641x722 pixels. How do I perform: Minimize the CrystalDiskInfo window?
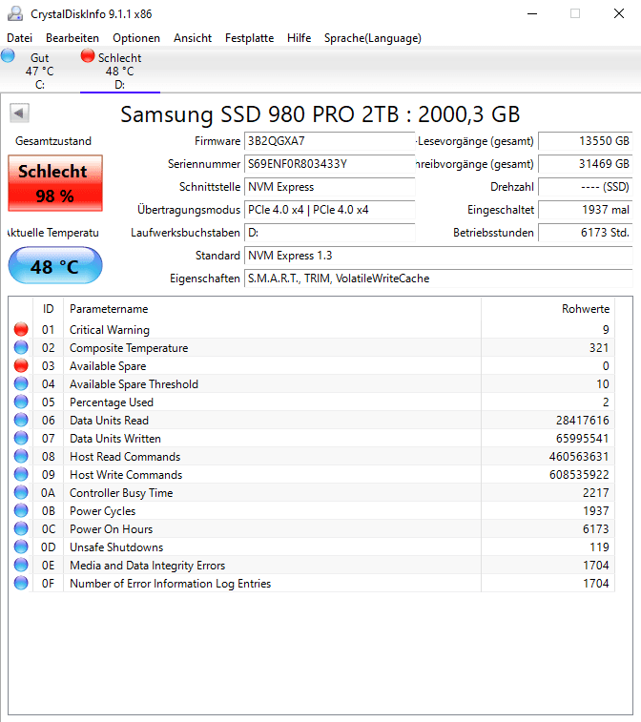click(x=532, y=13)
